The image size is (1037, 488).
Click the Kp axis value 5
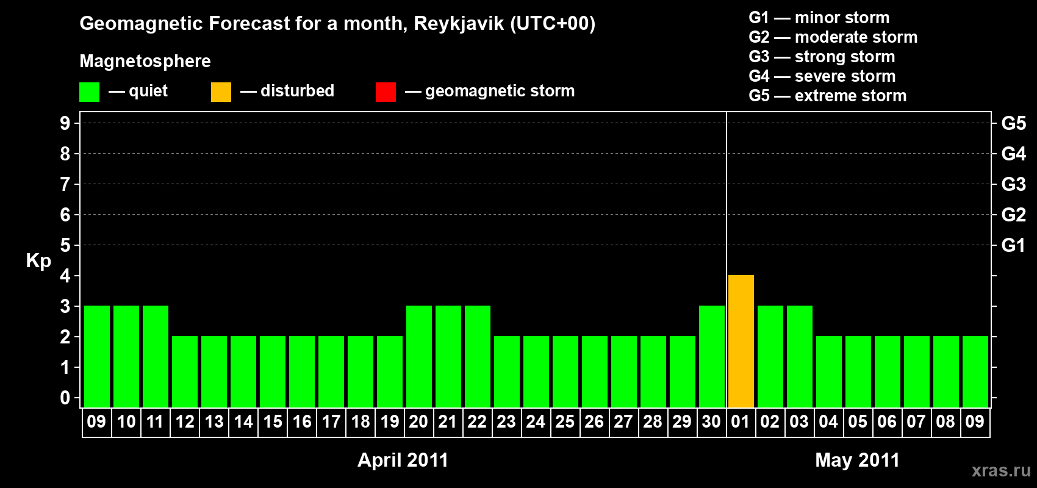[65, 245]
